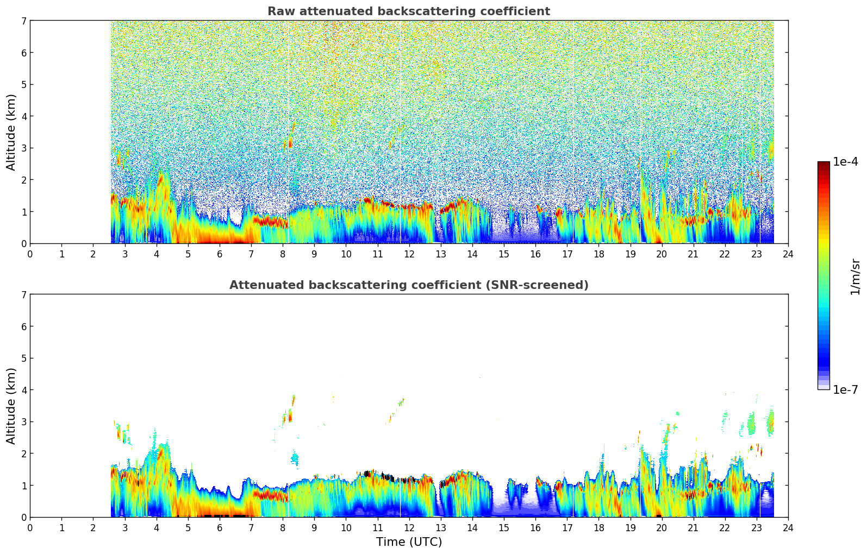Click the "Raw attenuated backscattering coefficient" title
The width and height of the screenshot is (867, 554).
coord(408,11)
